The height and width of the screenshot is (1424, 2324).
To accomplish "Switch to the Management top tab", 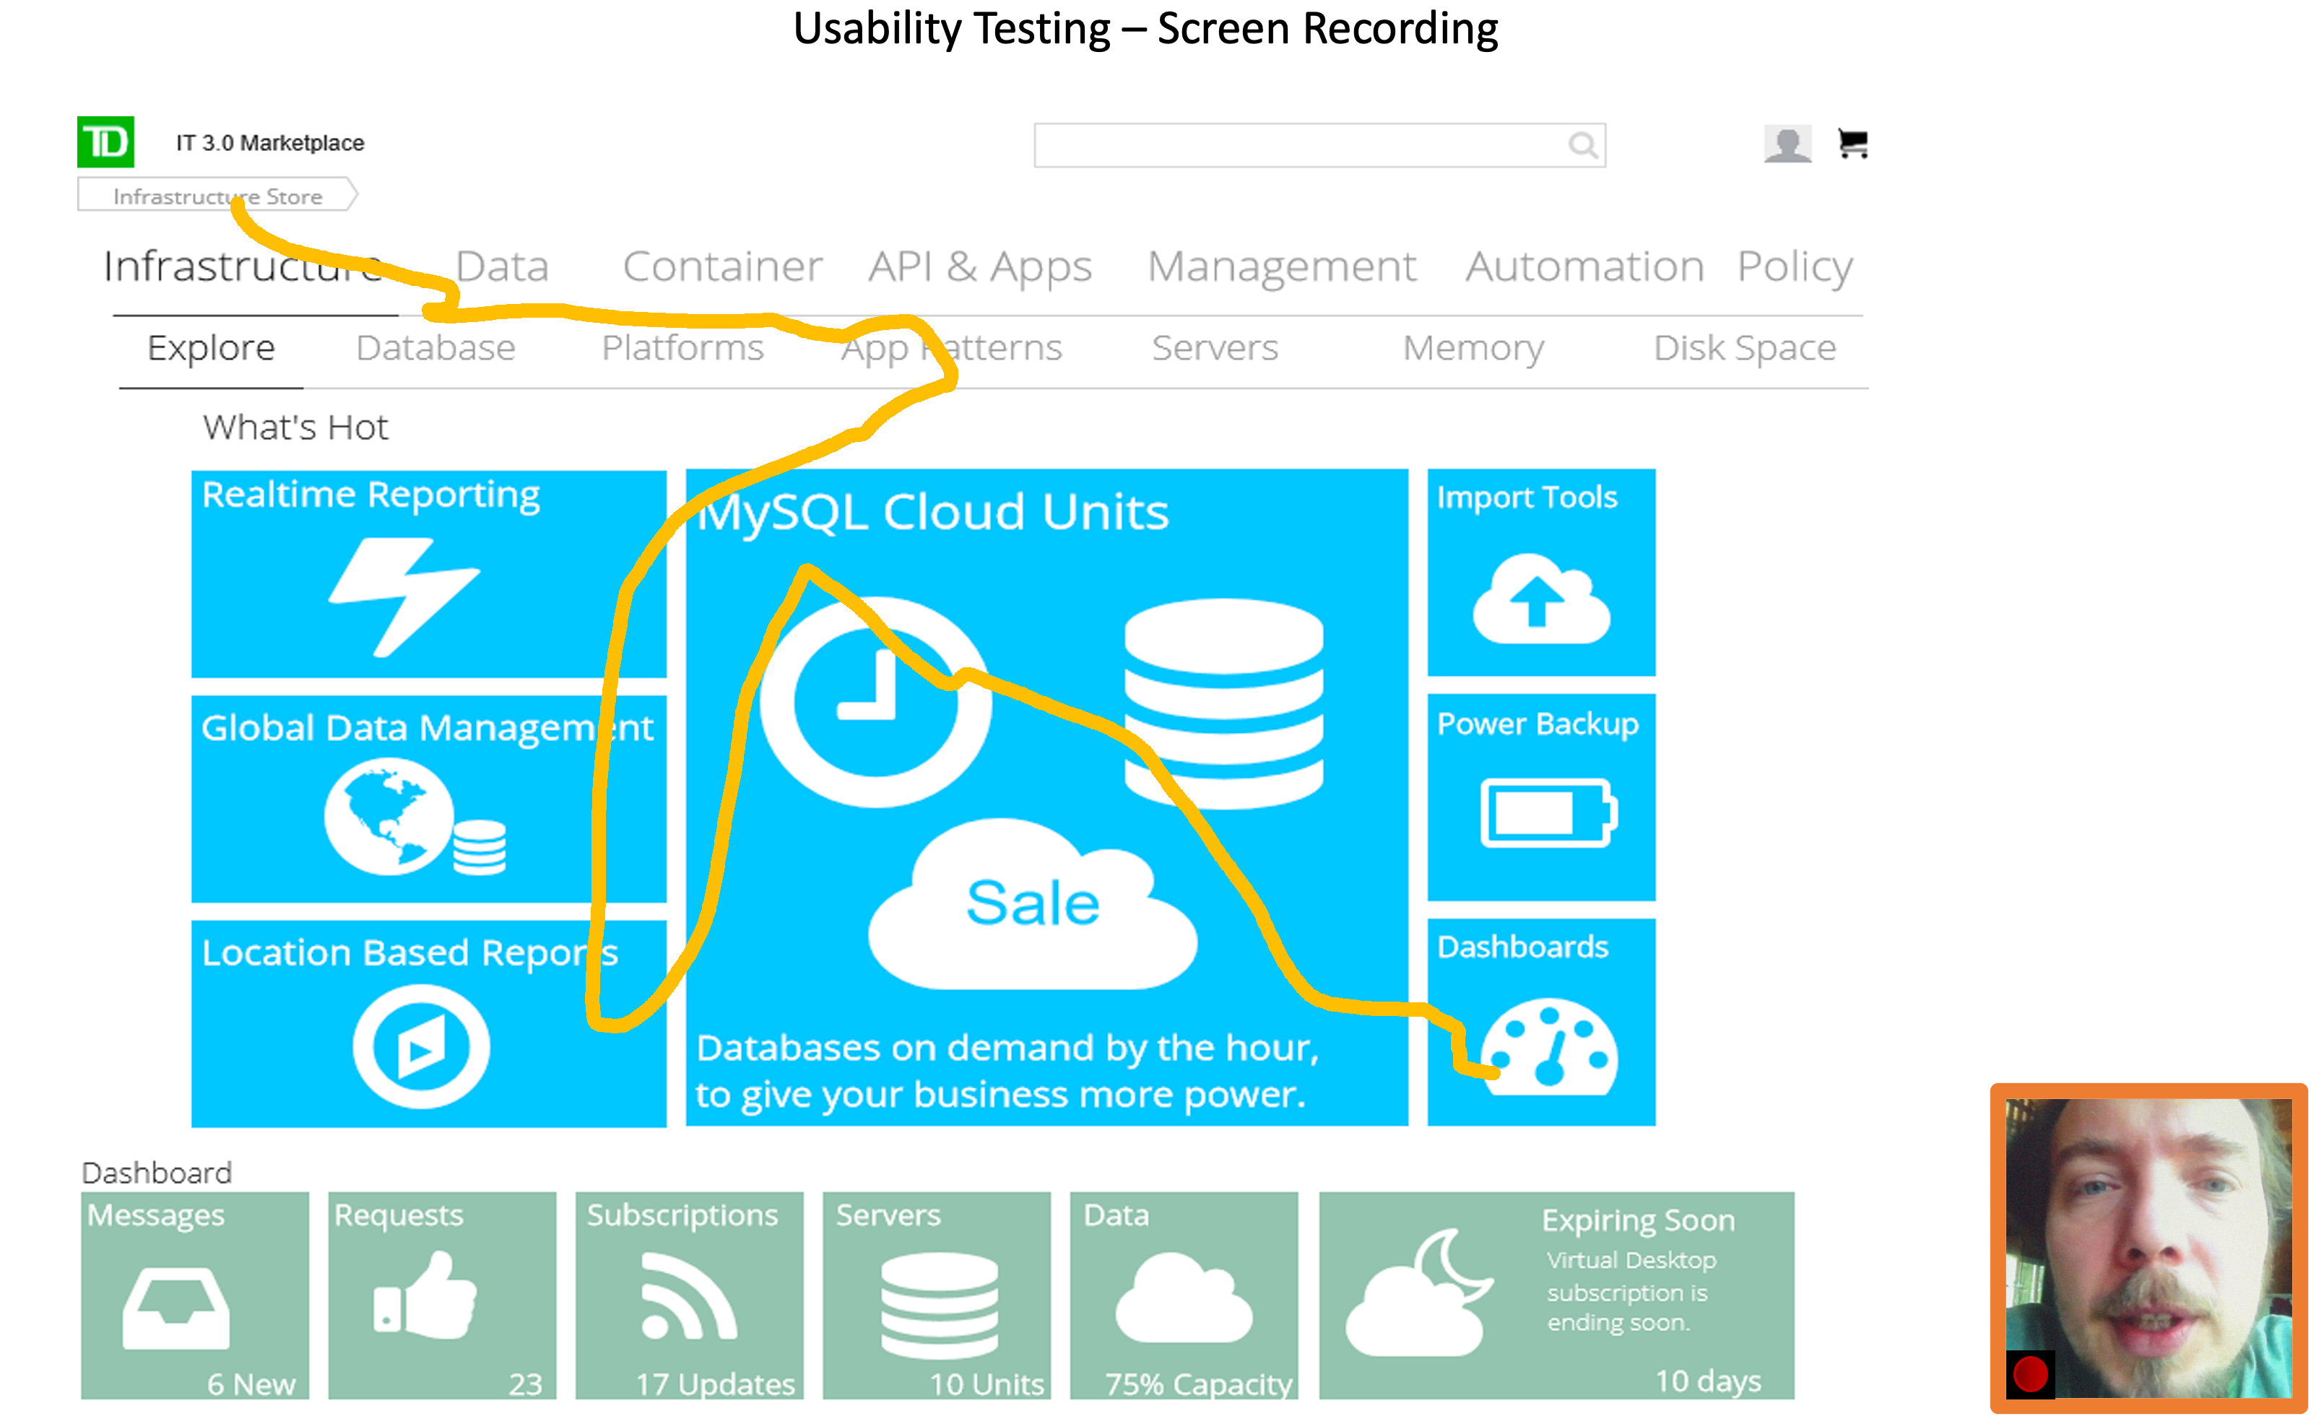I will [1281, 267].
